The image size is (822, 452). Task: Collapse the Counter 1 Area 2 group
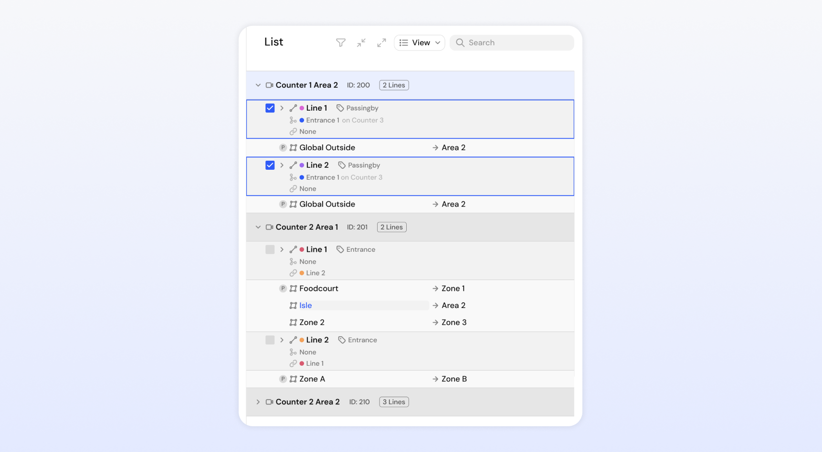tap(258, 85)
